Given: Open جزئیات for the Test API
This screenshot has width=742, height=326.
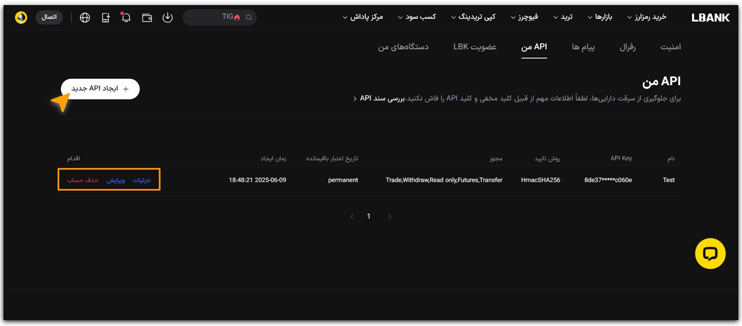Looking at the screenshot, I should point(142,180).
